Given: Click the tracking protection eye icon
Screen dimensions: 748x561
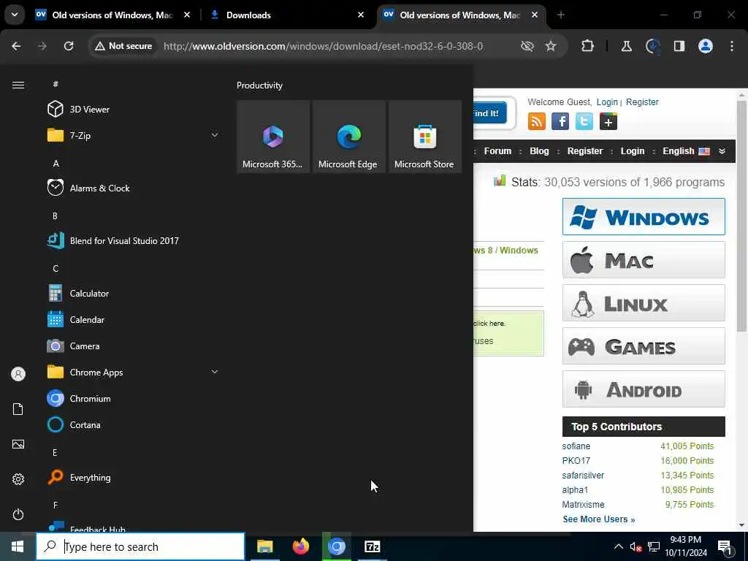Looking at the screenshot, I should click(527, 46).
